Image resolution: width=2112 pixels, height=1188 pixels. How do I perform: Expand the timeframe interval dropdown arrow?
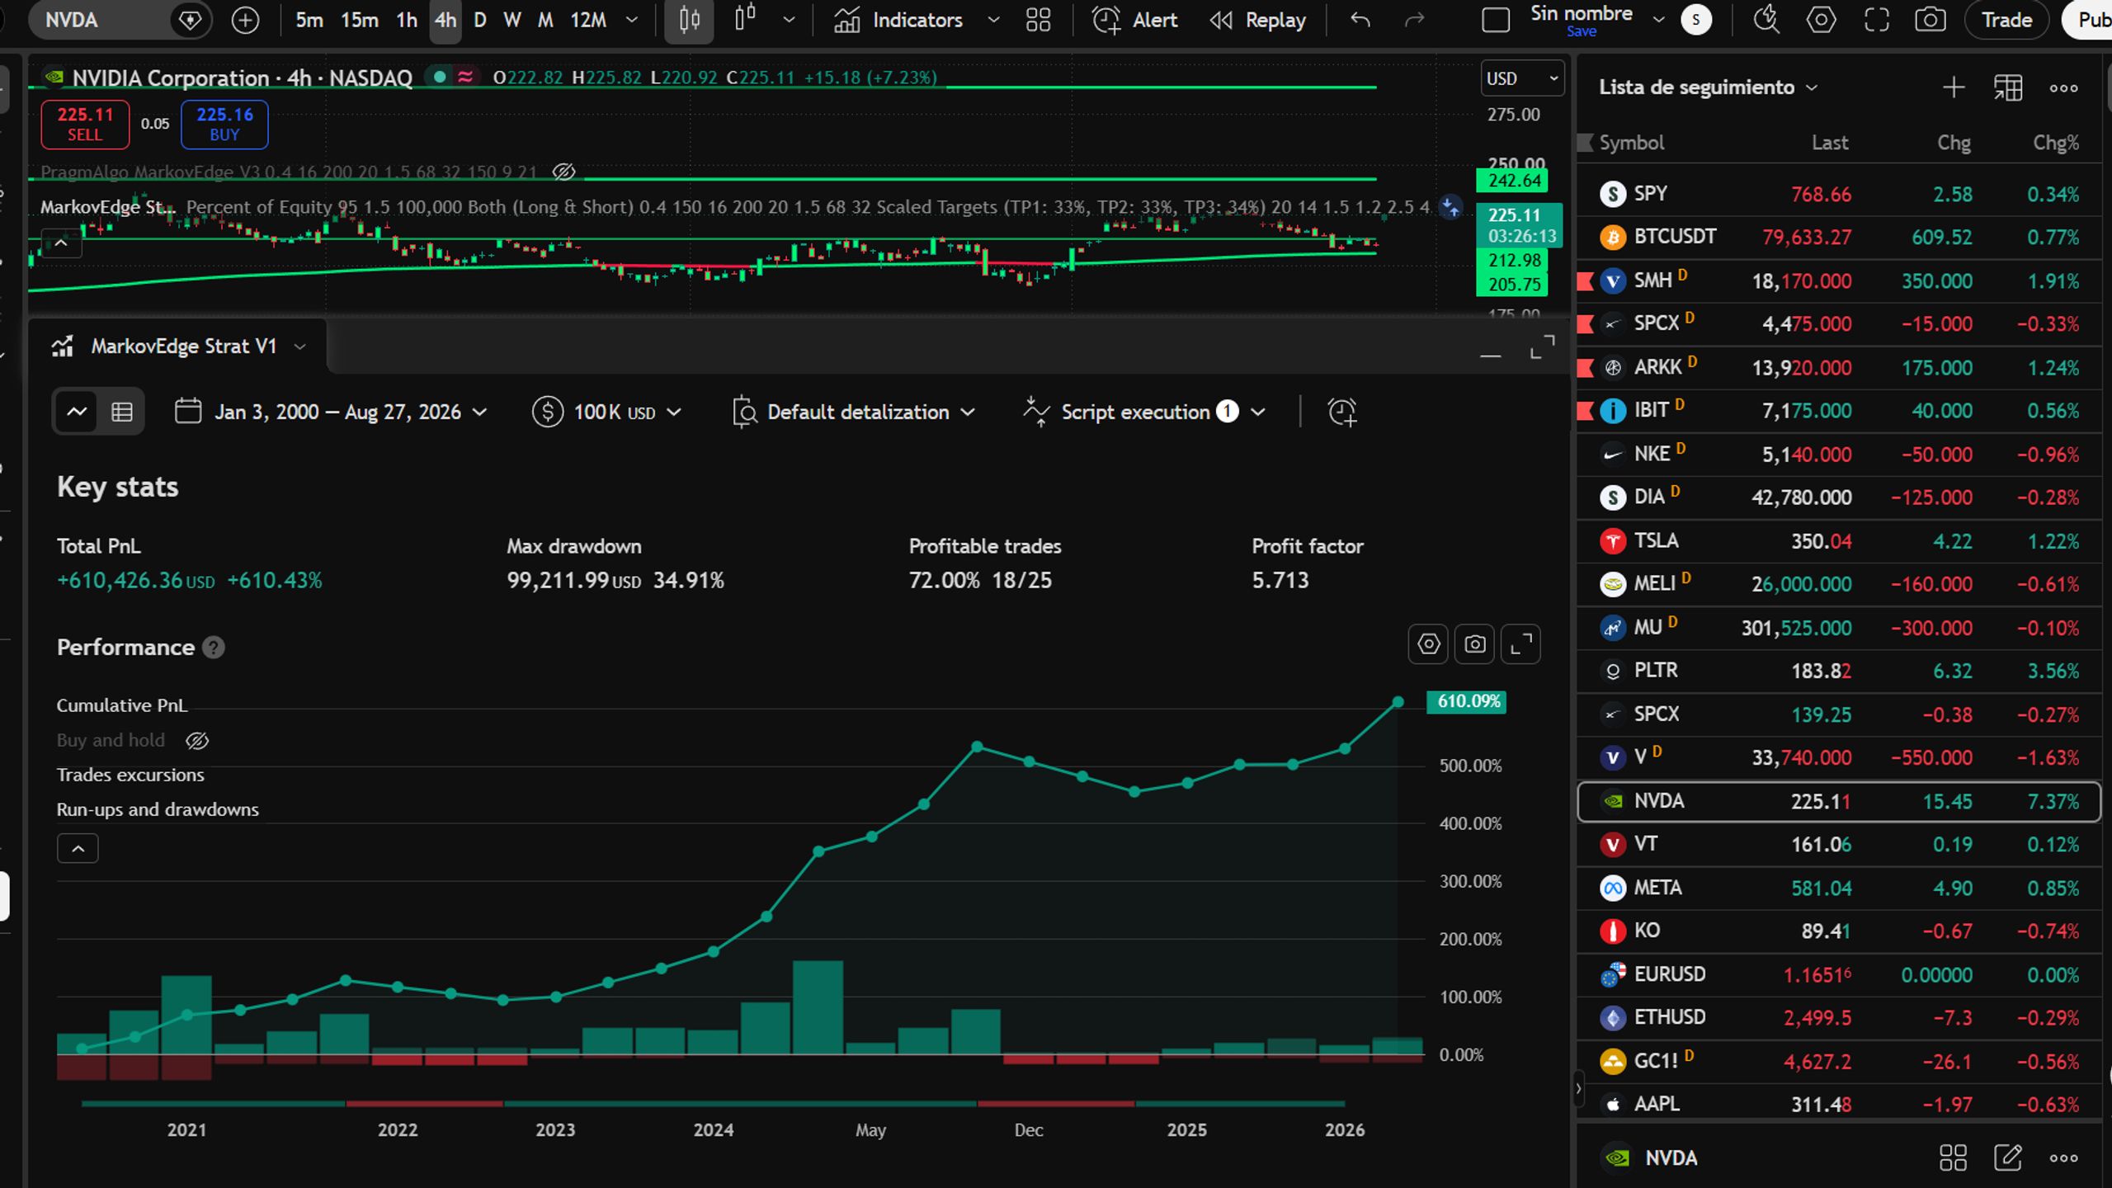[x=632, y=20]
